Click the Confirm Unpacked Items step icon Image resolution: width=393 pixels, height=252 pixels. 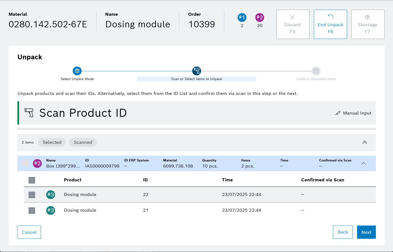point(316,71)
